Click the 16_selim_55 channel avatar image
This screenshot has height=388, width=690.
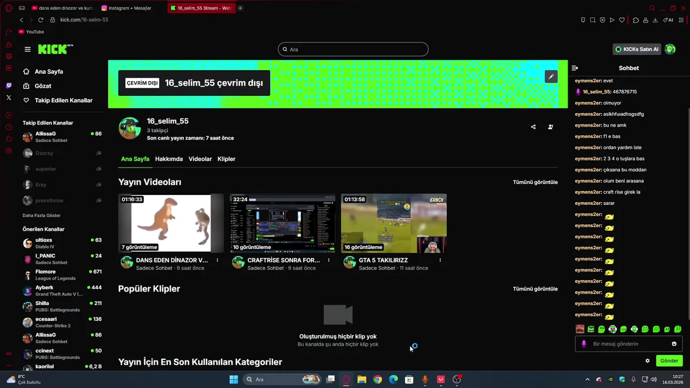(129, 128)
